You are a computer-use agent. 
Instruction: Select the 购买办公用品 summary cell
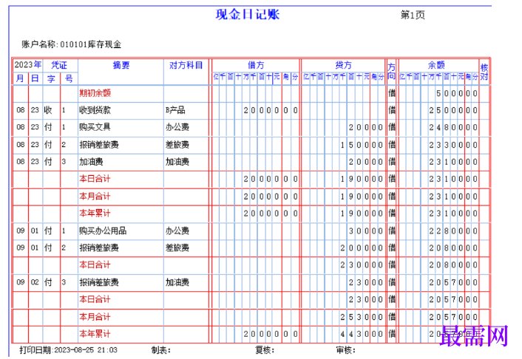click(103, 230)
